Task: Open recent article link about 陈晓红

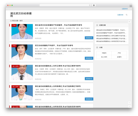Action: point(111,39)
